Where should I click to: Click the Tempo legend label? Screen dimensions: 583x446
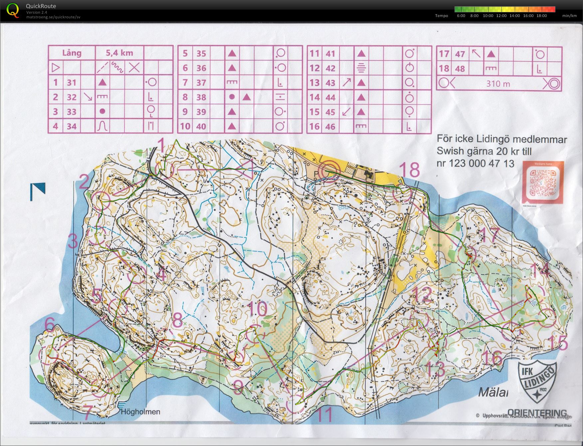[x=442, y=16]
